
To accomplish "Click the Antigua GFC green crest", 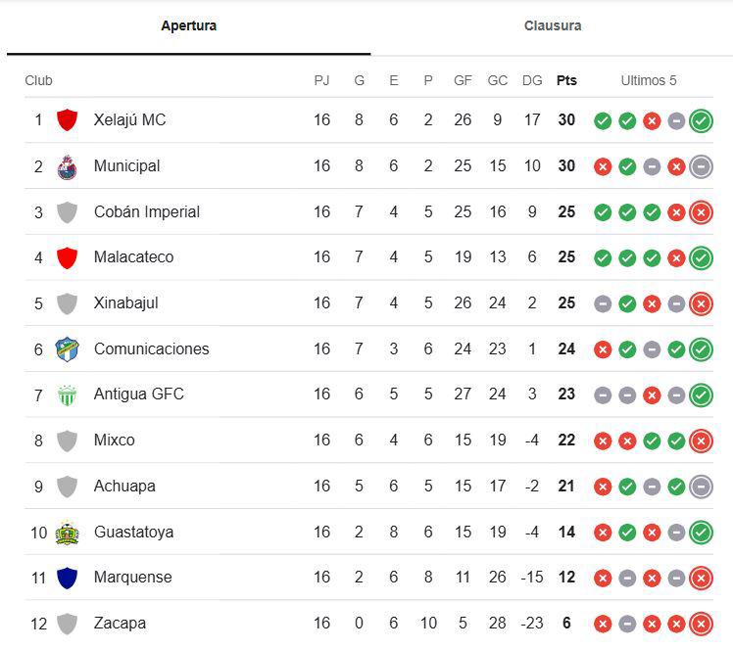I will point(67,395).
